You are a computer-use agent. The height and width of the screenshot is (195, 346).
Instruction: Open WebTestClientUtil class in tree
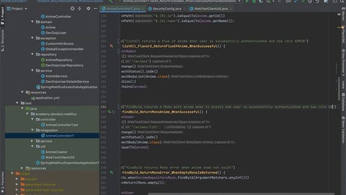pyautogui.click(x=58, y=157)
